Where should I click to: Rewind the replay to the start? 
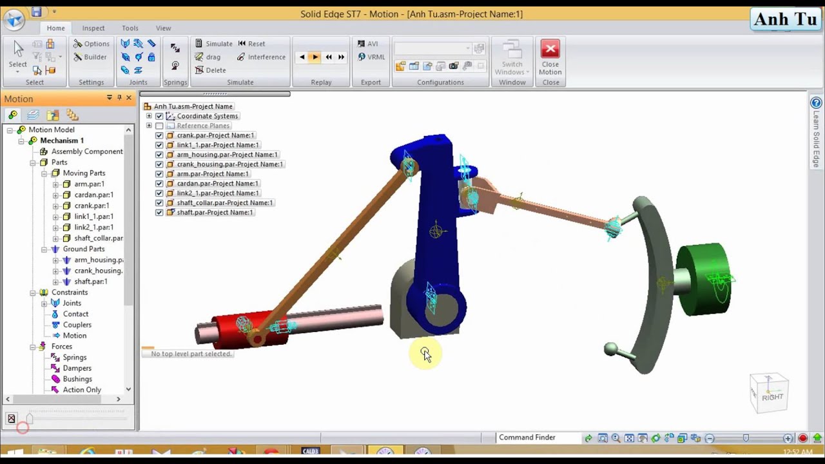328,57
